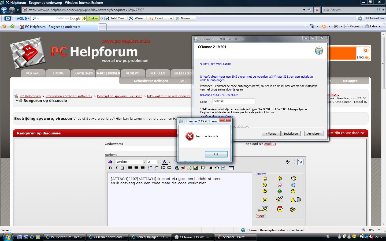
Task: Click Add to Favorites star-plus icon
Action: (12, 26)
